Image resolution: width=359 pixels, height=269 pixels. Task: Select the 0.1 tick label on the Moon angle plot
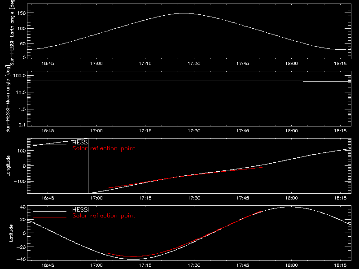click(22, 125)
